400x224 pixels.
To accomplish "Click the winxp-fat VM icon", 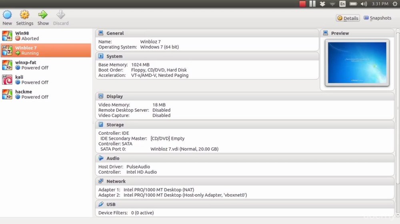I will (x=7, y=65).
